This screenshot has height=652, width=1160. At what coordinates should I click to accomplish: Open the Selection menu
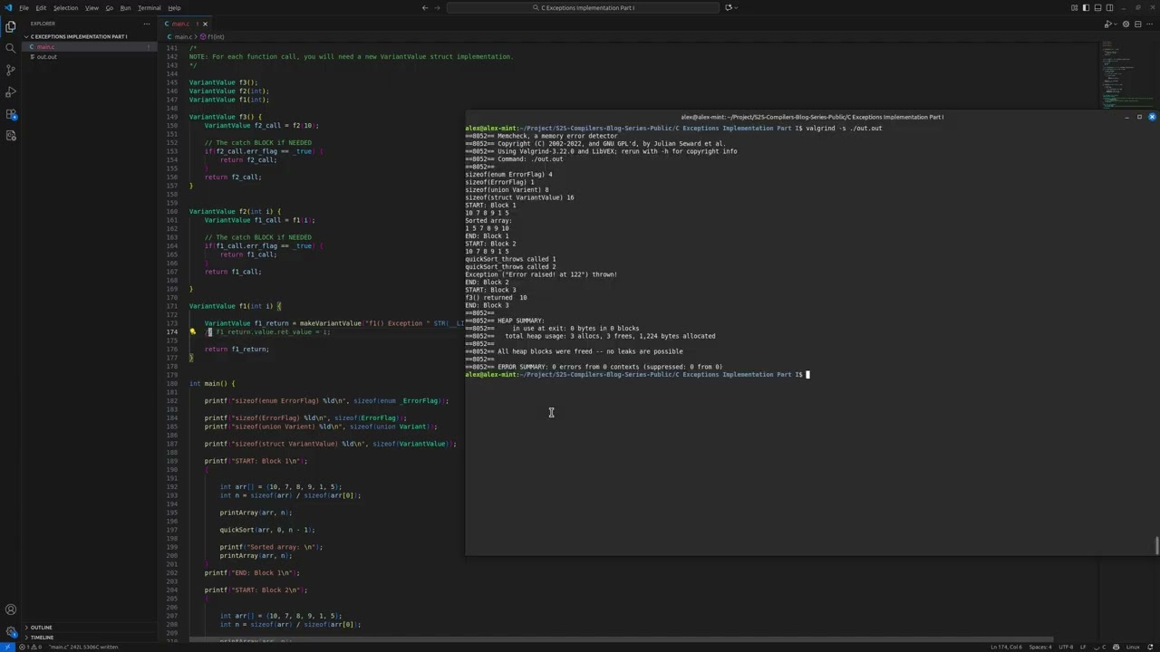65,7
